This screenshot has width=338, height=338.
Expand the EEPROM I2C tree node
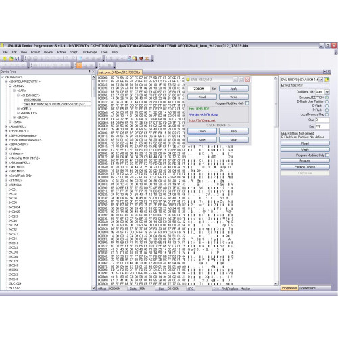pyautogui.click(x=6, y=131)
